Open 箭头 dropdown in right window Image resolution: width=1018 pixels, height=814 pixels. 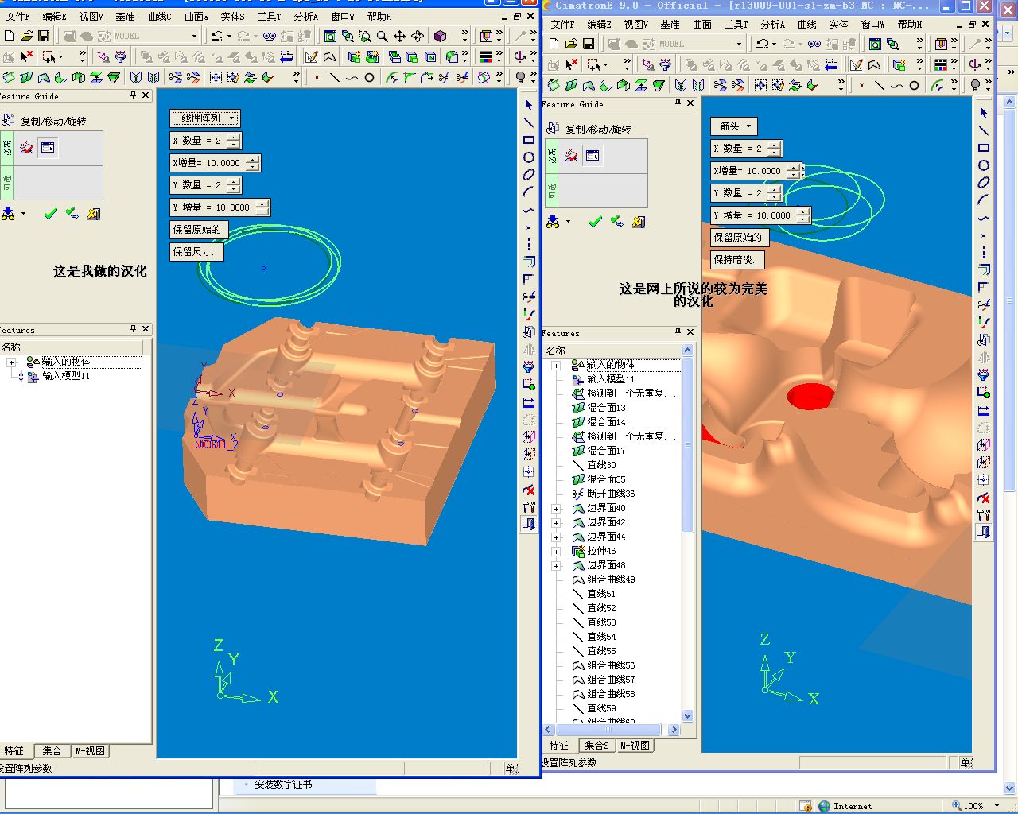[x=734, y=126]
